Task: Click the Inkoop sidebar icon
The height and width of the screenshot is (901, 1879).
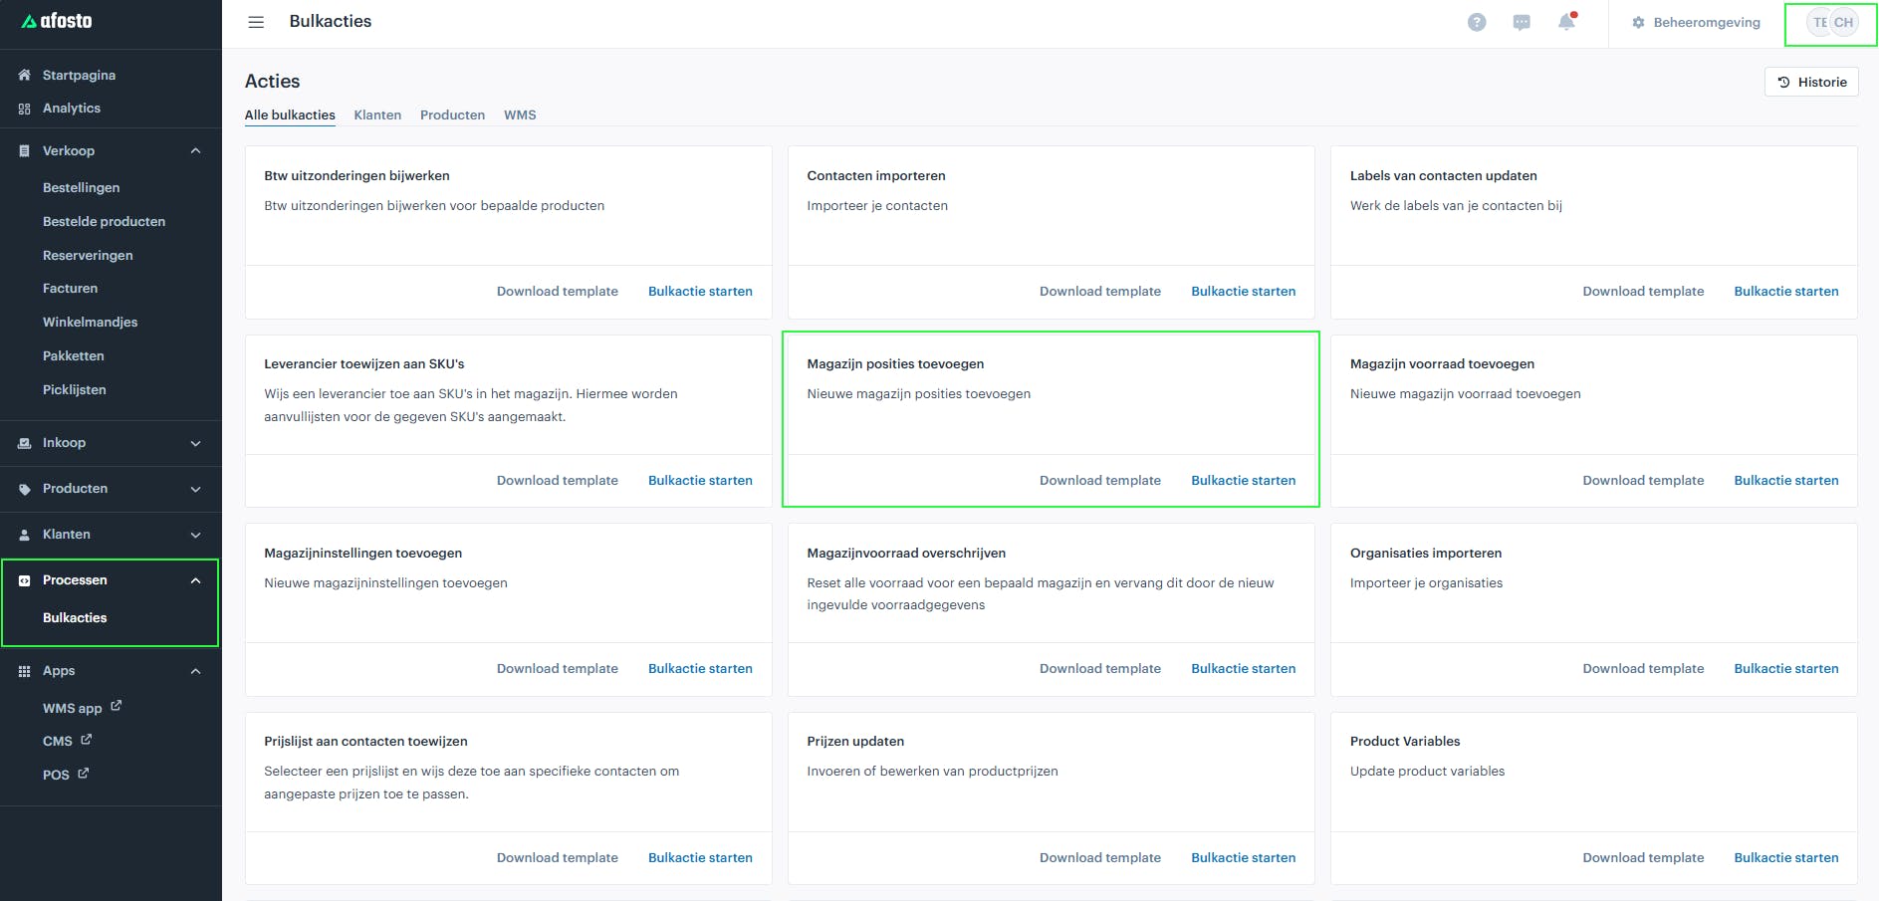Action: coord(25,443)
